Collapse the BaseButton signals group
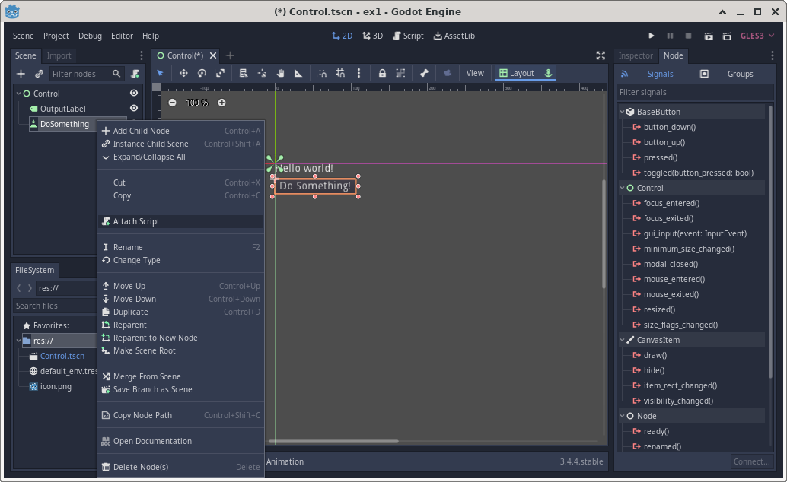Image resolution: width=787 pixels, height=482 pixels. tap(623, 112)
